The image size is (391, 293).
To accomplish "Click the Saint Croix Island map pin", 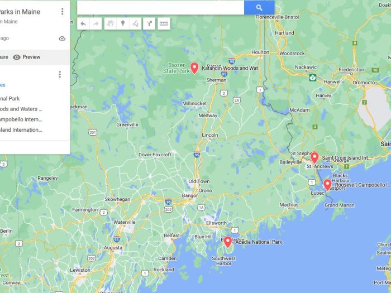I will click(314, 158).
